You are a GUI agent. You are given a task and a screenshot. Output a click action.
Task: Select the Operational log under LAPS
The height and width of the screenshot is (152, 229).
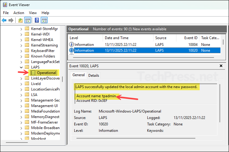pyautogui.click(x=46, y=73)
